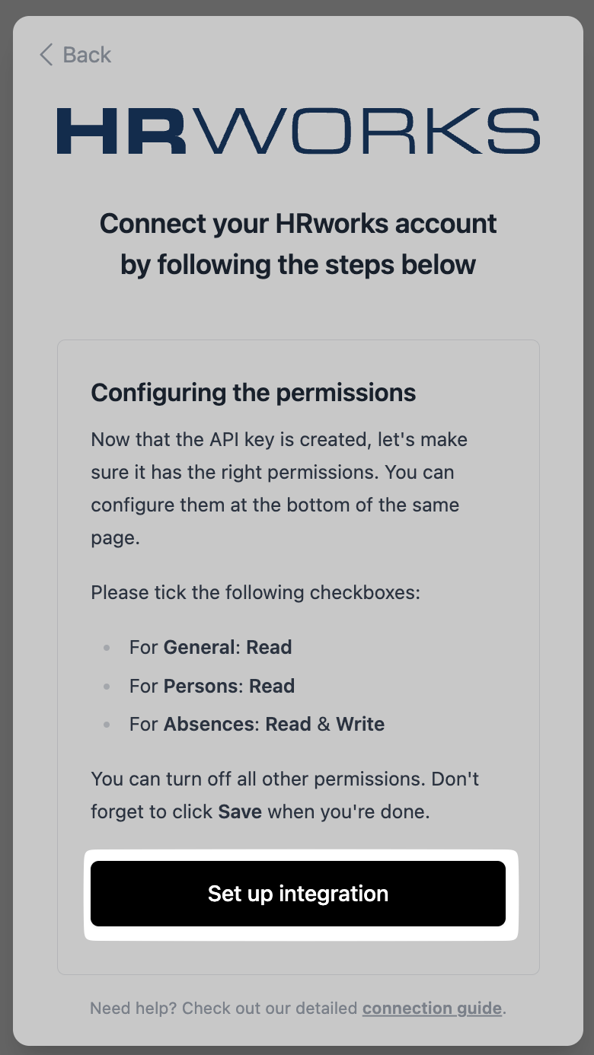Click the bold HR part of the logo
The width and height of the screenshot is (594, 1055).
tap(121, 132)
